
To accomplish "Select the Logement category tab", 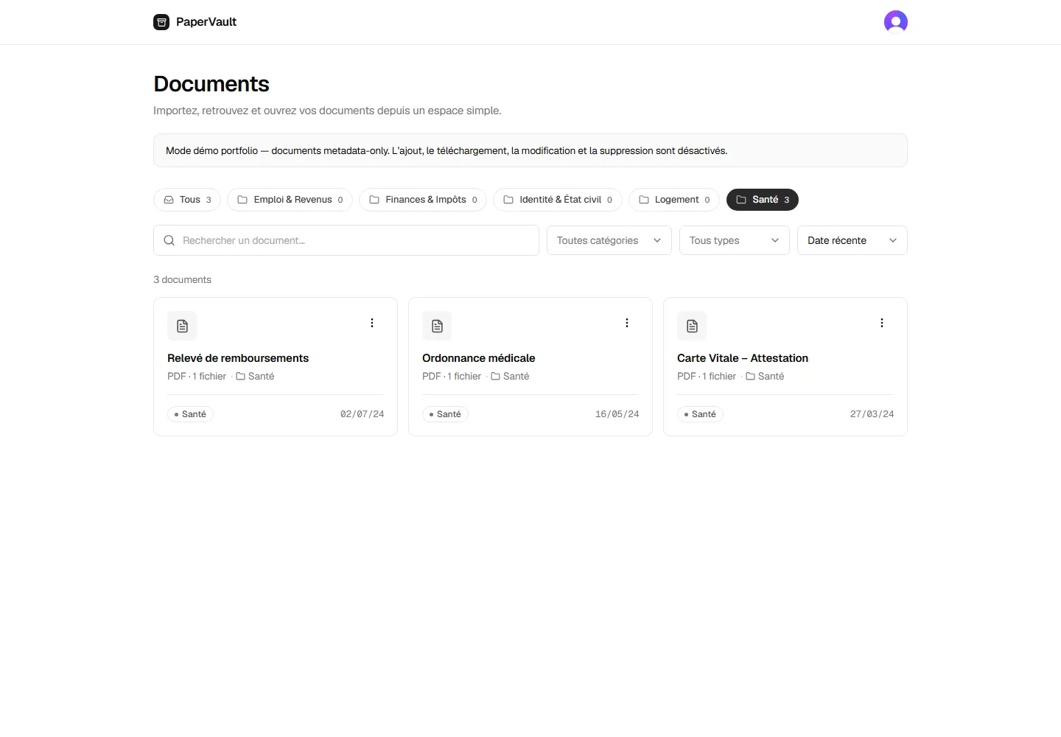I will click(674, 200).
